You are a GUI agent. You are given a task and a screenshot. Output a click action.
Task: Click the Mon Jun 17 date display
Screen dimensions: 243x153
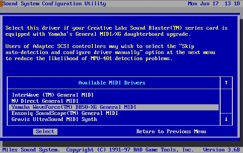point(203,3)
